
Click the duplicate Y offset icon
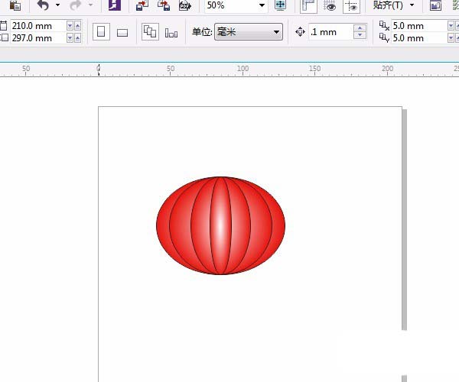point(384,38)
